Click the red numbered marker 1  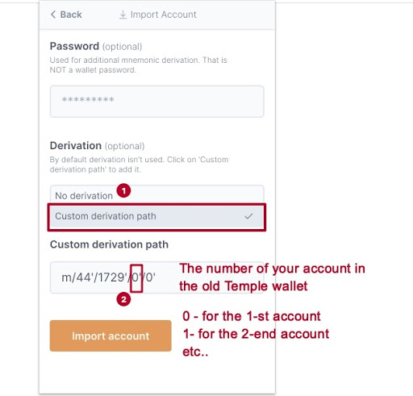[123, 191]
